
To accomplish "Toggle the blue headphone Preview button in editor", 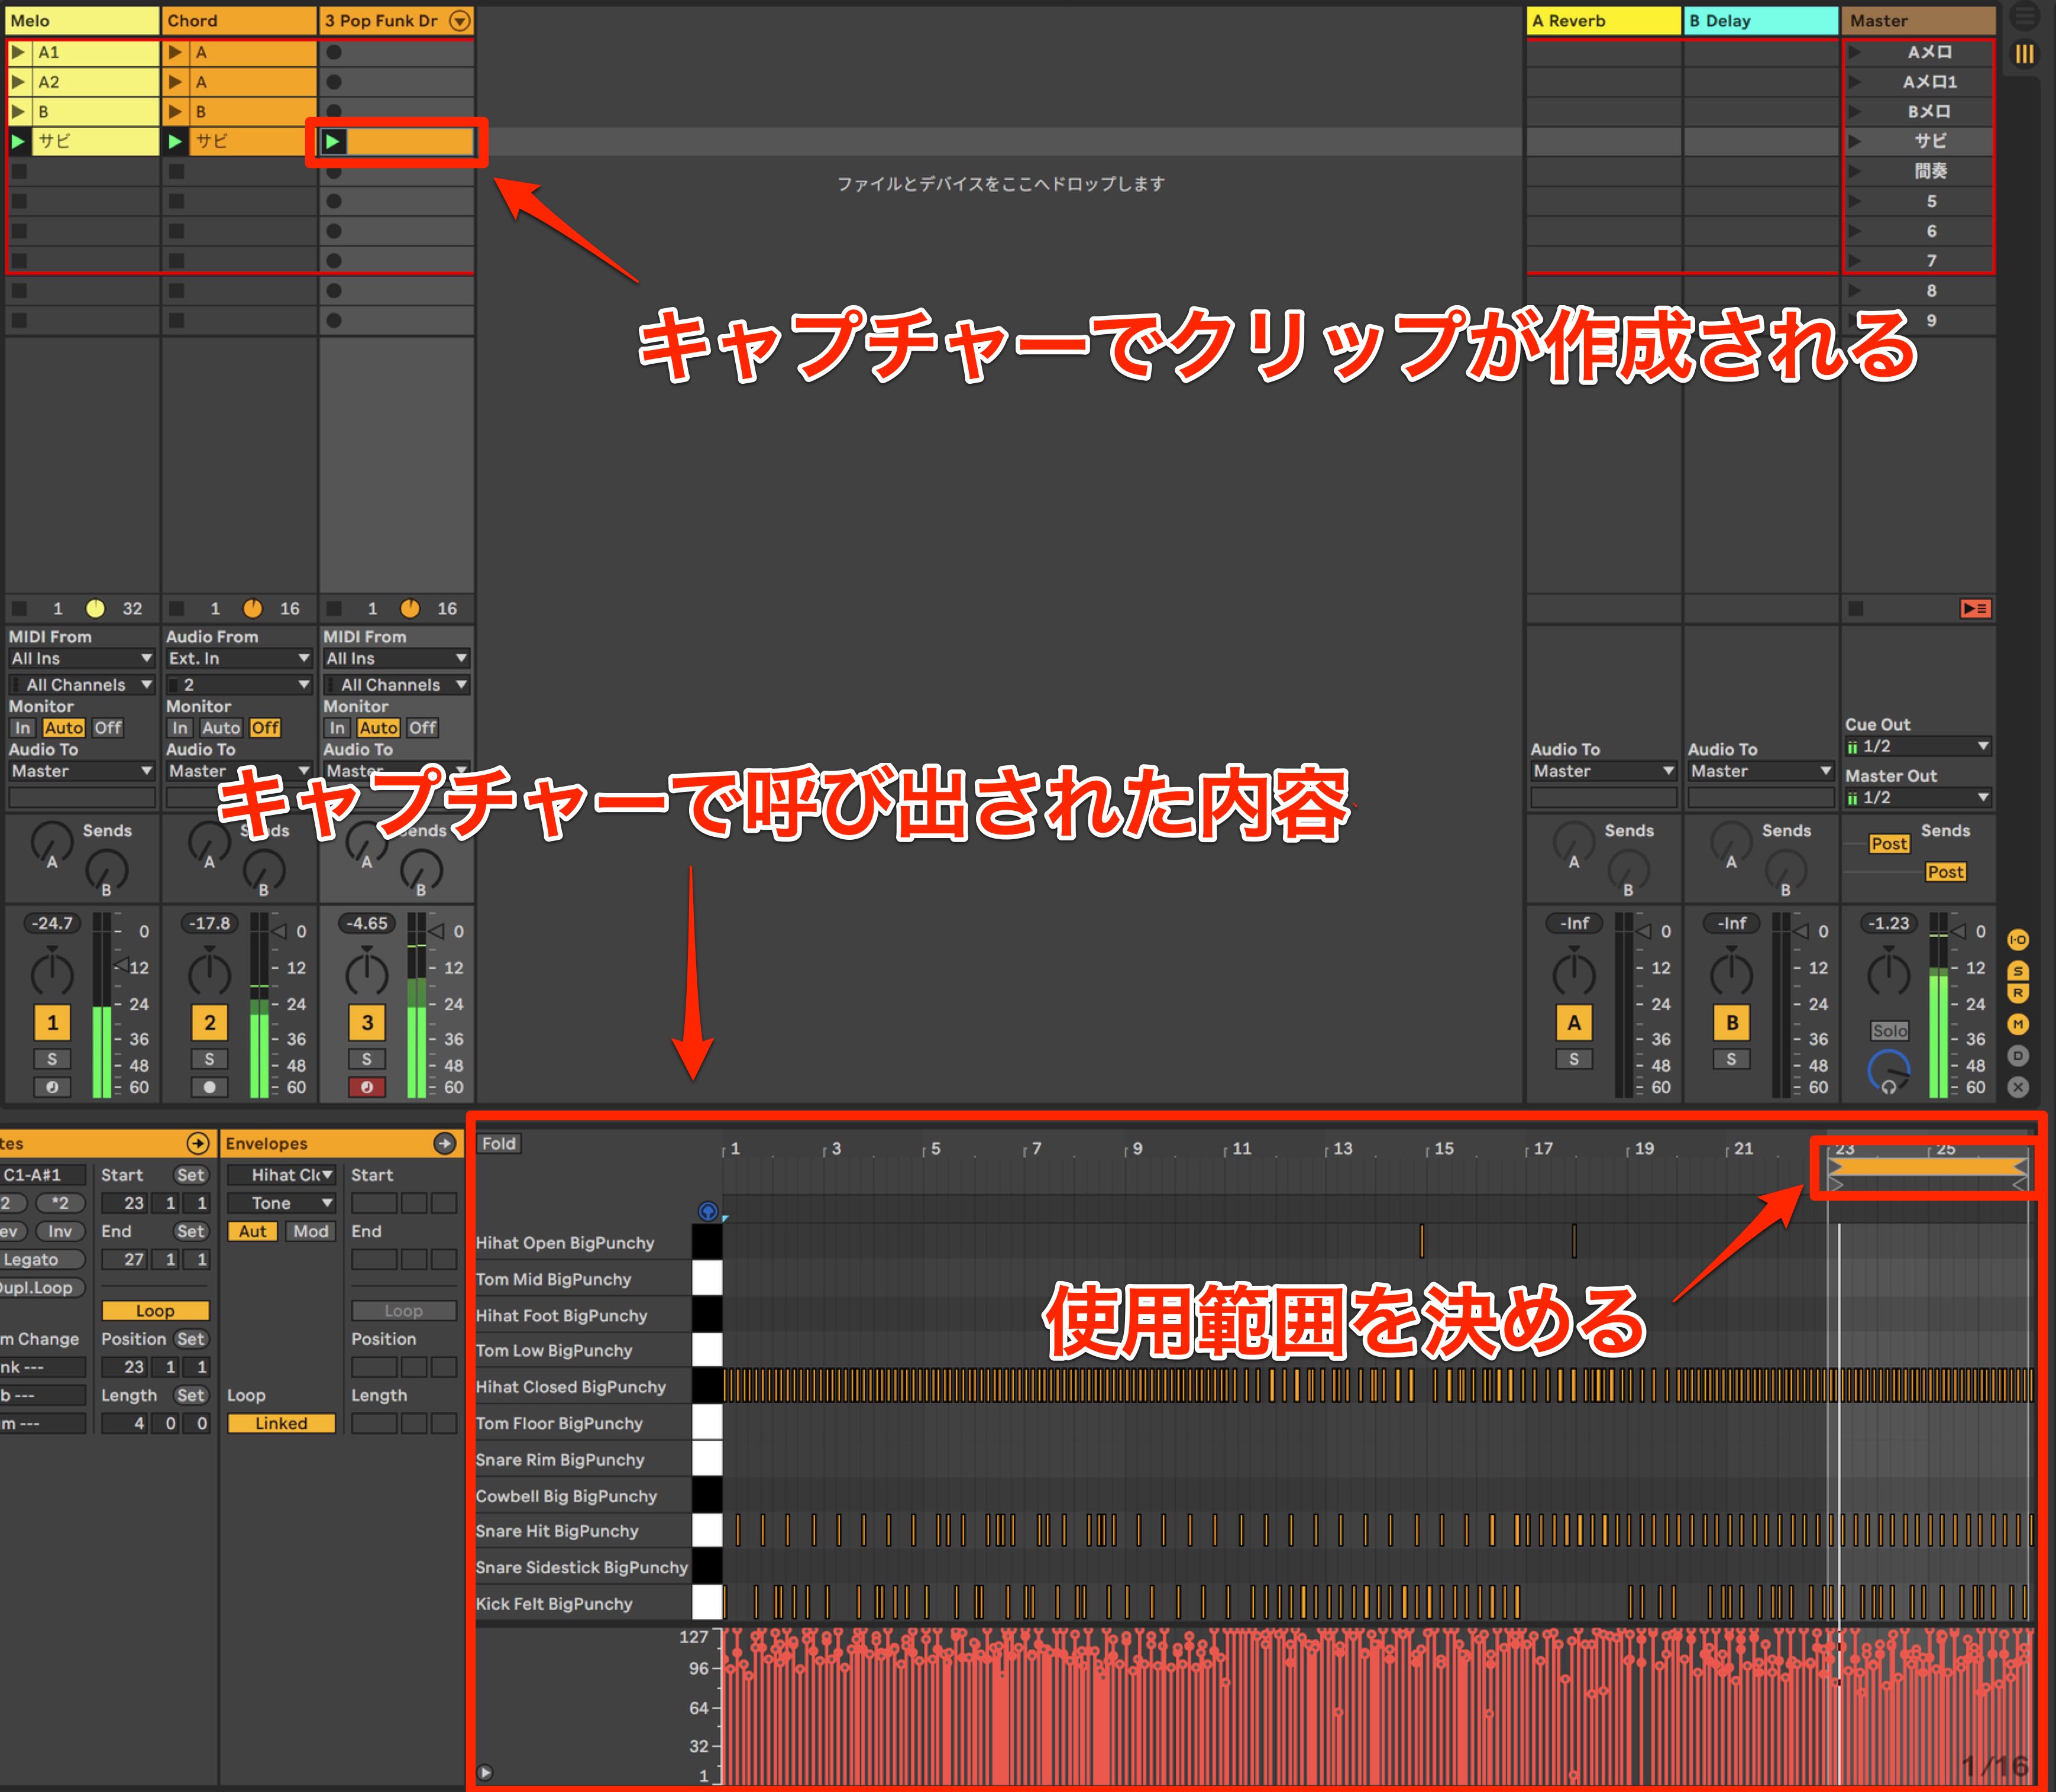I will click(708, 1211).
